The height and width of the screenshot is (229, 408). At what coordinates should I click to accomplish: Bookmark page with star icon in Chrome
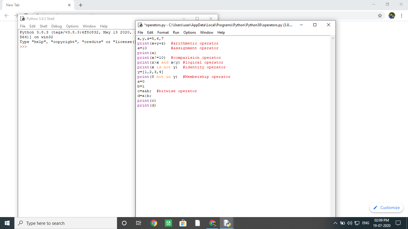point(380,16)
